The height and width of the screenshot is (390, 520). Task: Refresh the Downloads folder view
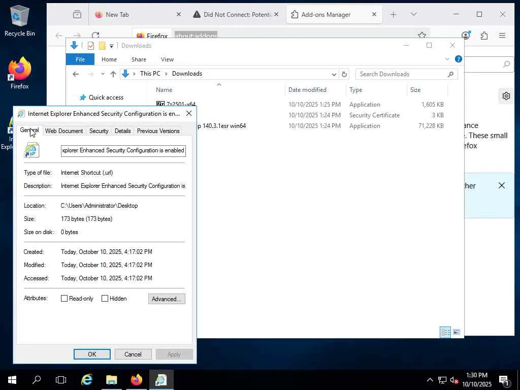pyautogui.click(x=344, y=74)
